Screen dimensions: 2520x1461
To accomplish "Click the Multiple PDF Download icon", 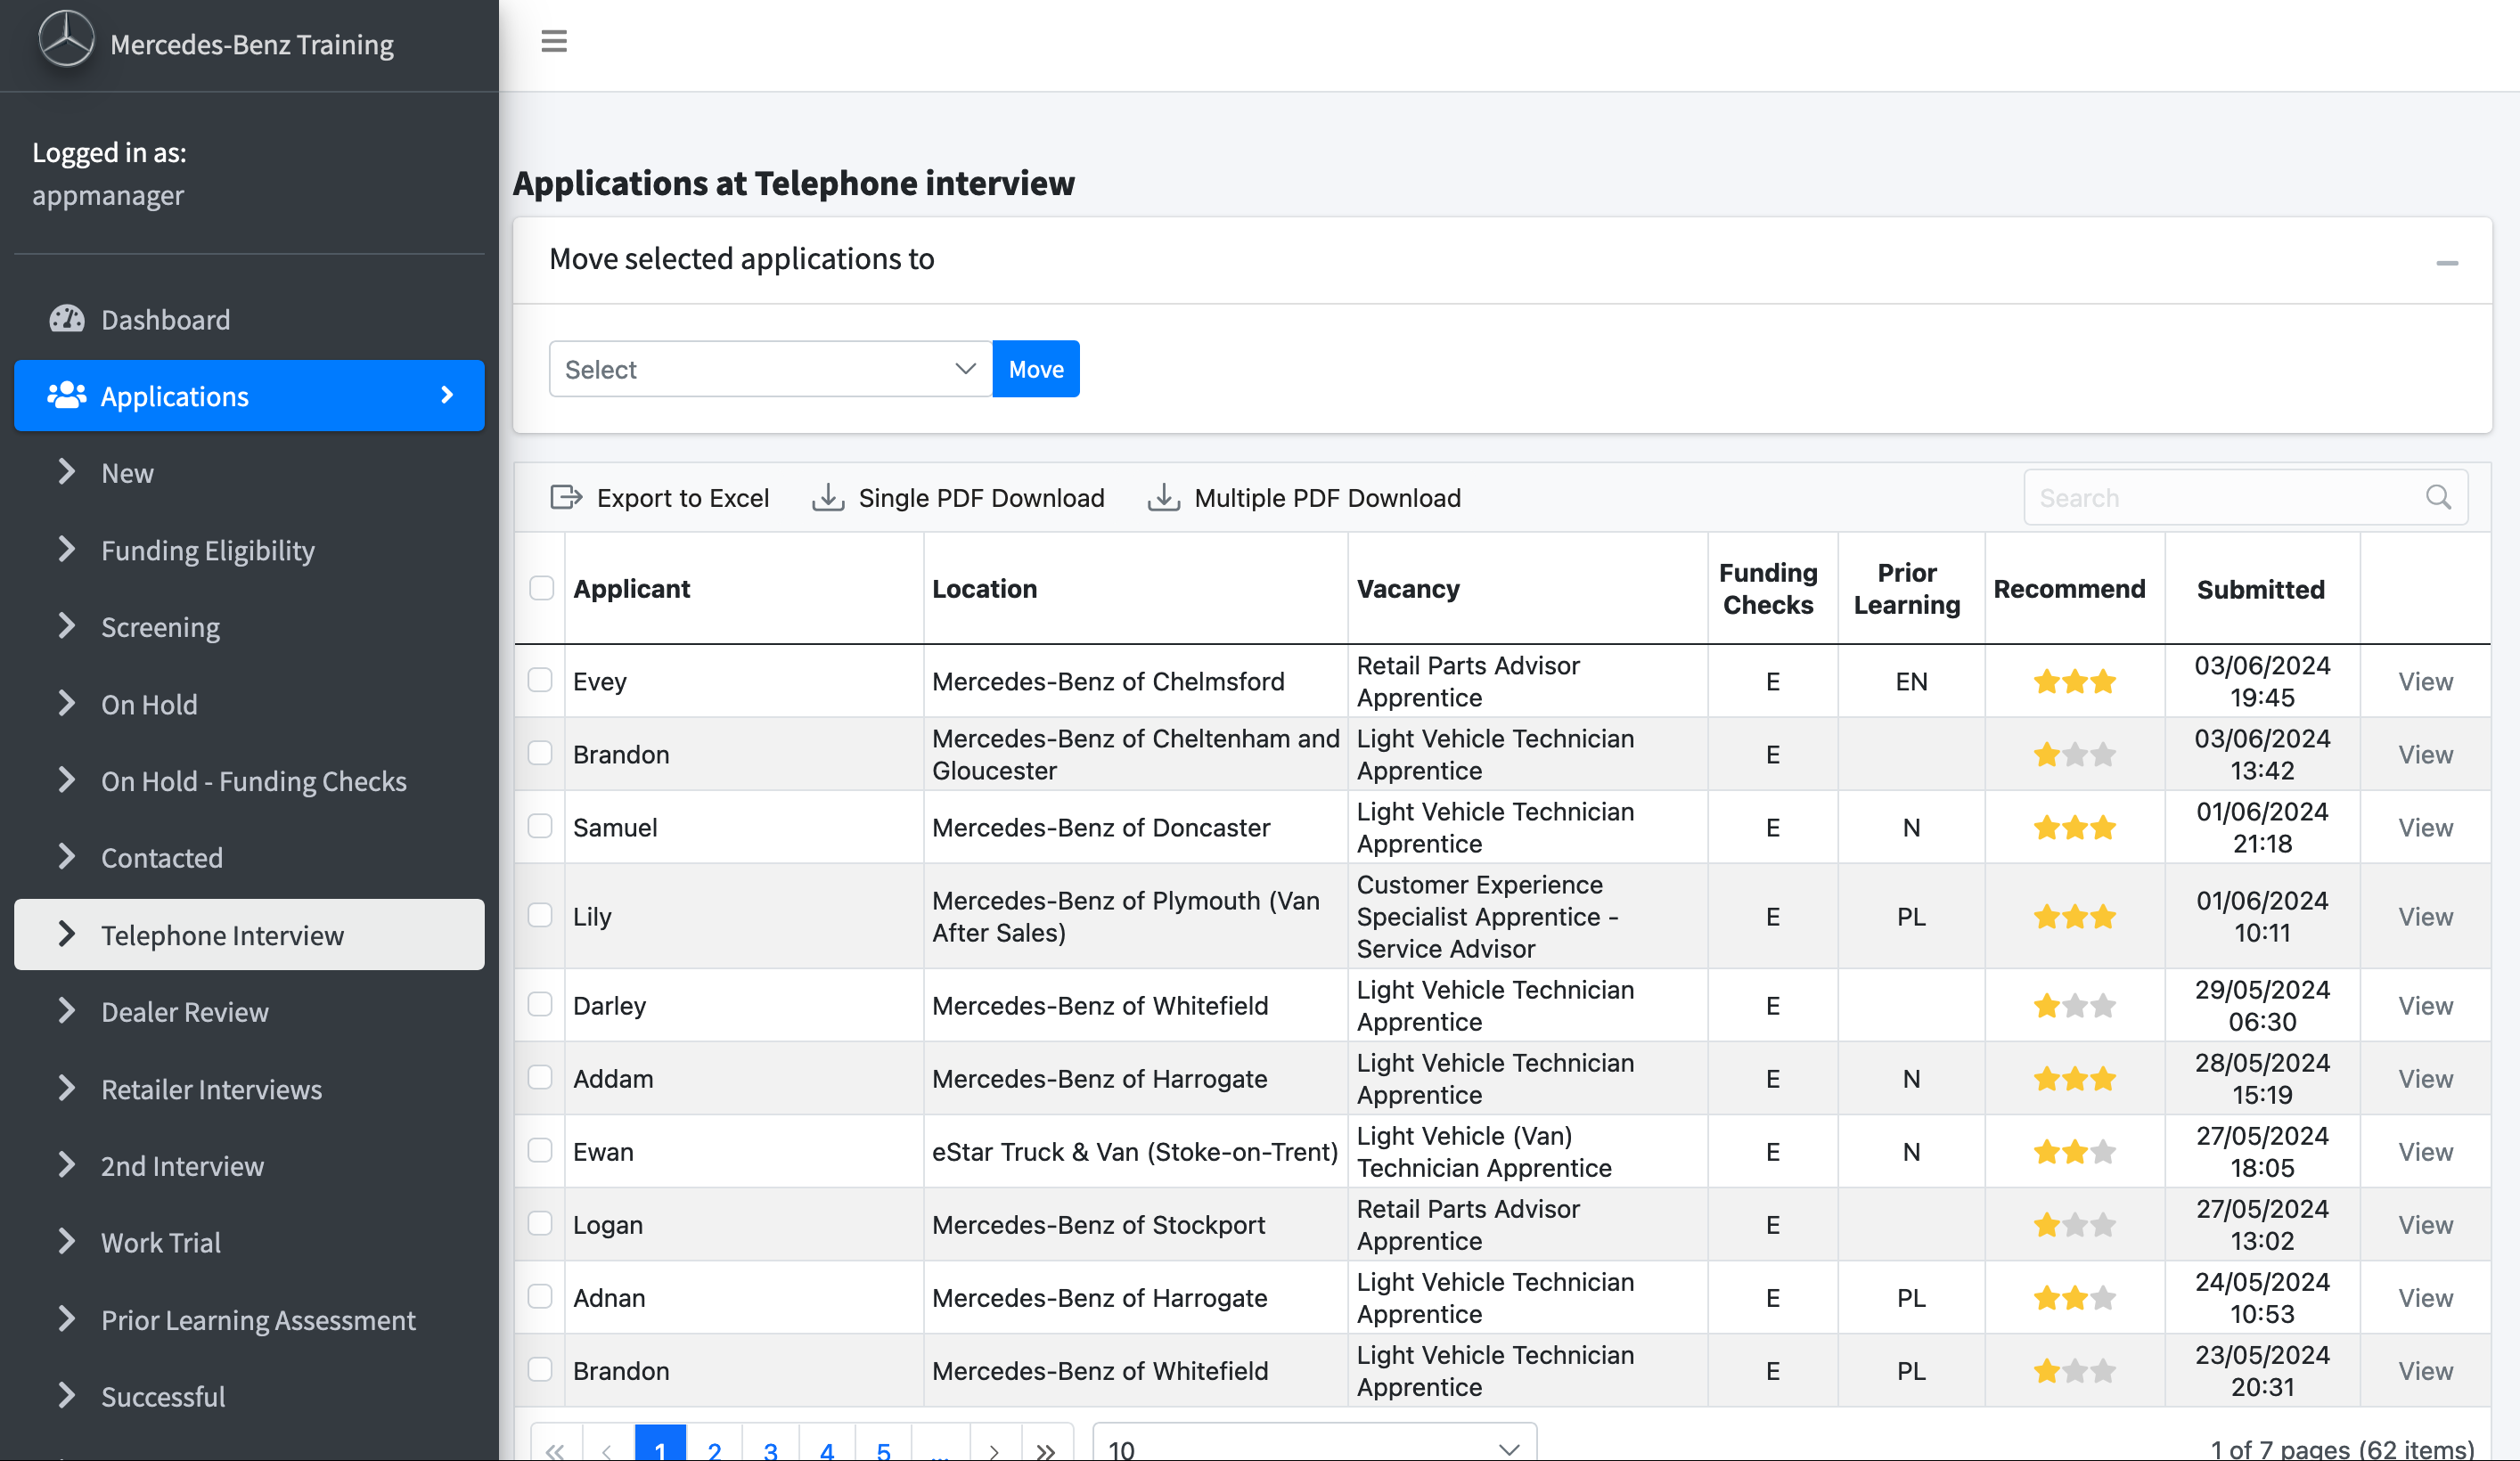I will click(x=1164, y=497).
